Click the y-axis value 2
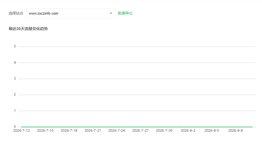The image size is (262, 146). 15,94
